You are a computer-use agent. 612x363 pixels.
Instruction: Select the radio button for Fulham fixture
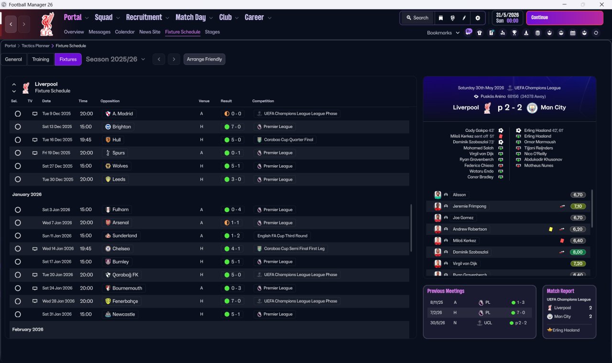coord(18,210)
